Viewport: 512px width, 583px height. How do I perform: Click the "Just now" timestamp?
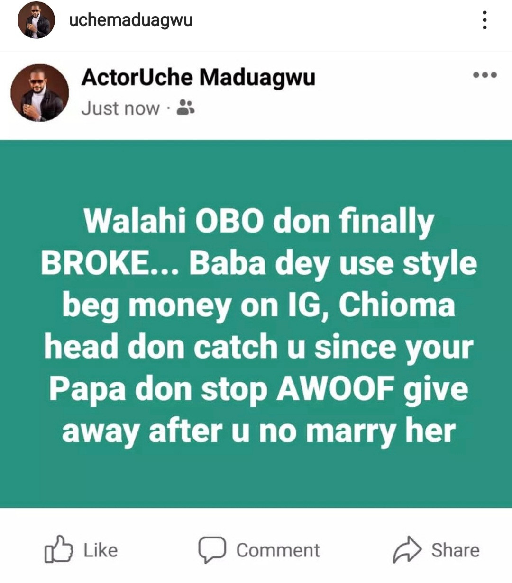click(x=120, y=108)
